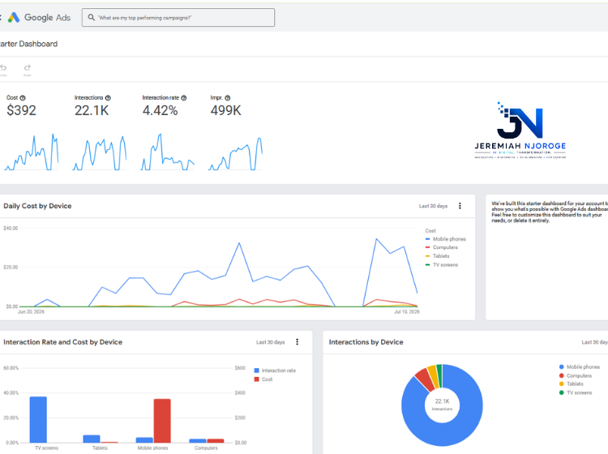Click the top performing campaigns search field

coord(178,18)
